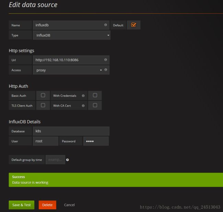Enable the With CA Cert checkbox
The width and height of the screenshot is (223, 212).
(95, 105)
